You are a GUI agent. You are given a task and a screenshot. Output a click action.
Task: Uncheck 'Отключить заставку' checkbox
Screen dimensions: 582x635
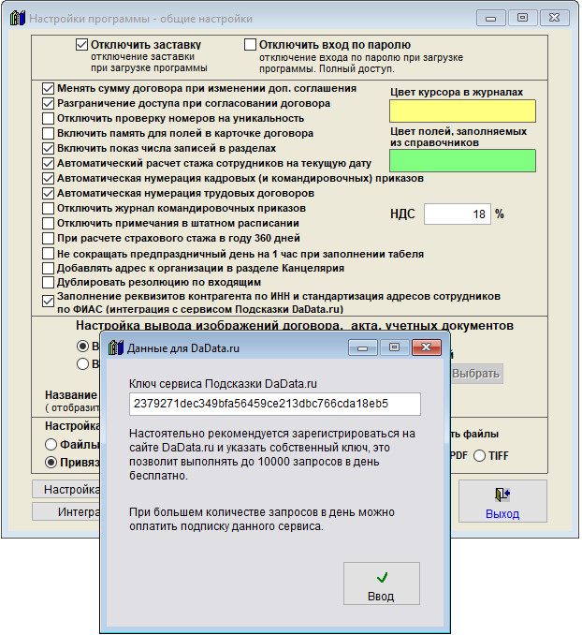[x=81, y=45]
